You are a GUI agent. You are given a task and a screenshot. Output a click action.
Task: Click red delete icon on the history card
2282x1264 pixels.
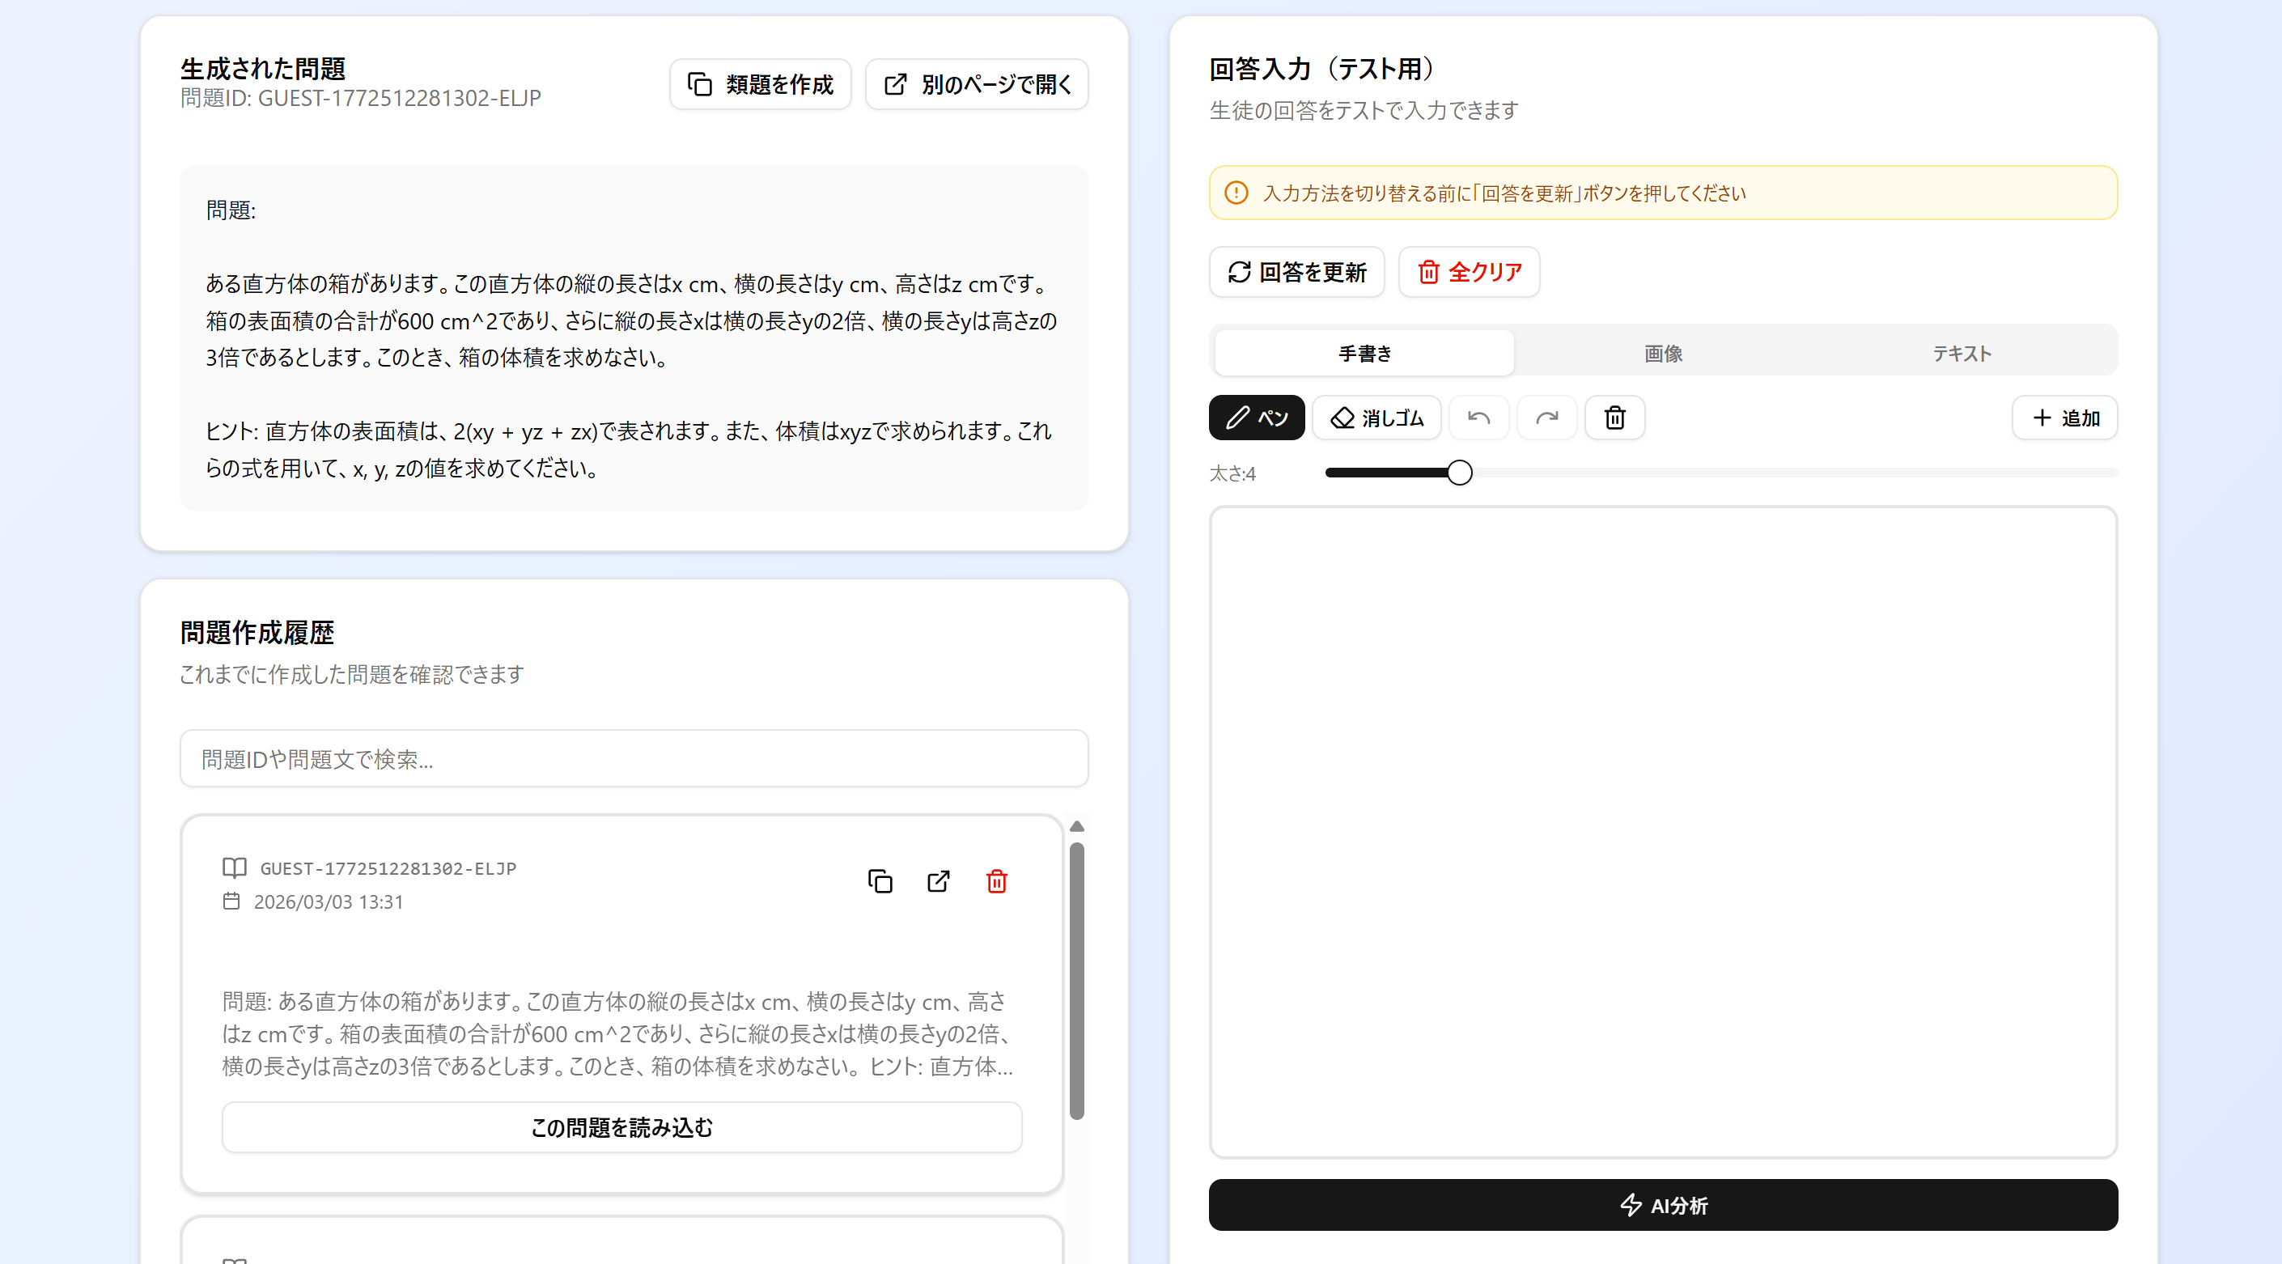tap(997, 881)
